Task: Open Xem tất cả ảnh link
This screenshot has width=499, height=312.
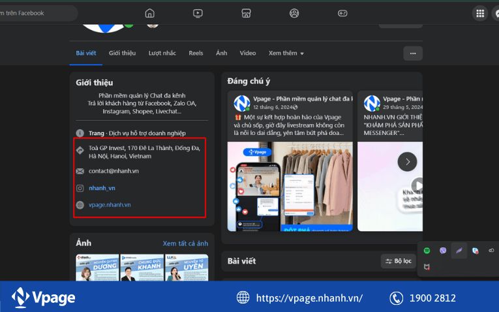Action: pos(185,243)
